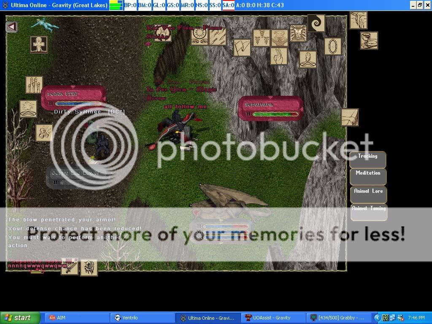
Task: Use the Tracking skill button
Action: click(368, 160)
